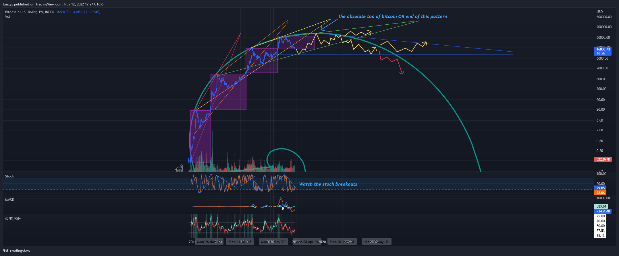This screenshot has width=619, height=256.
Task: Click the 0.20 price axis label
Action: (600, 151)
